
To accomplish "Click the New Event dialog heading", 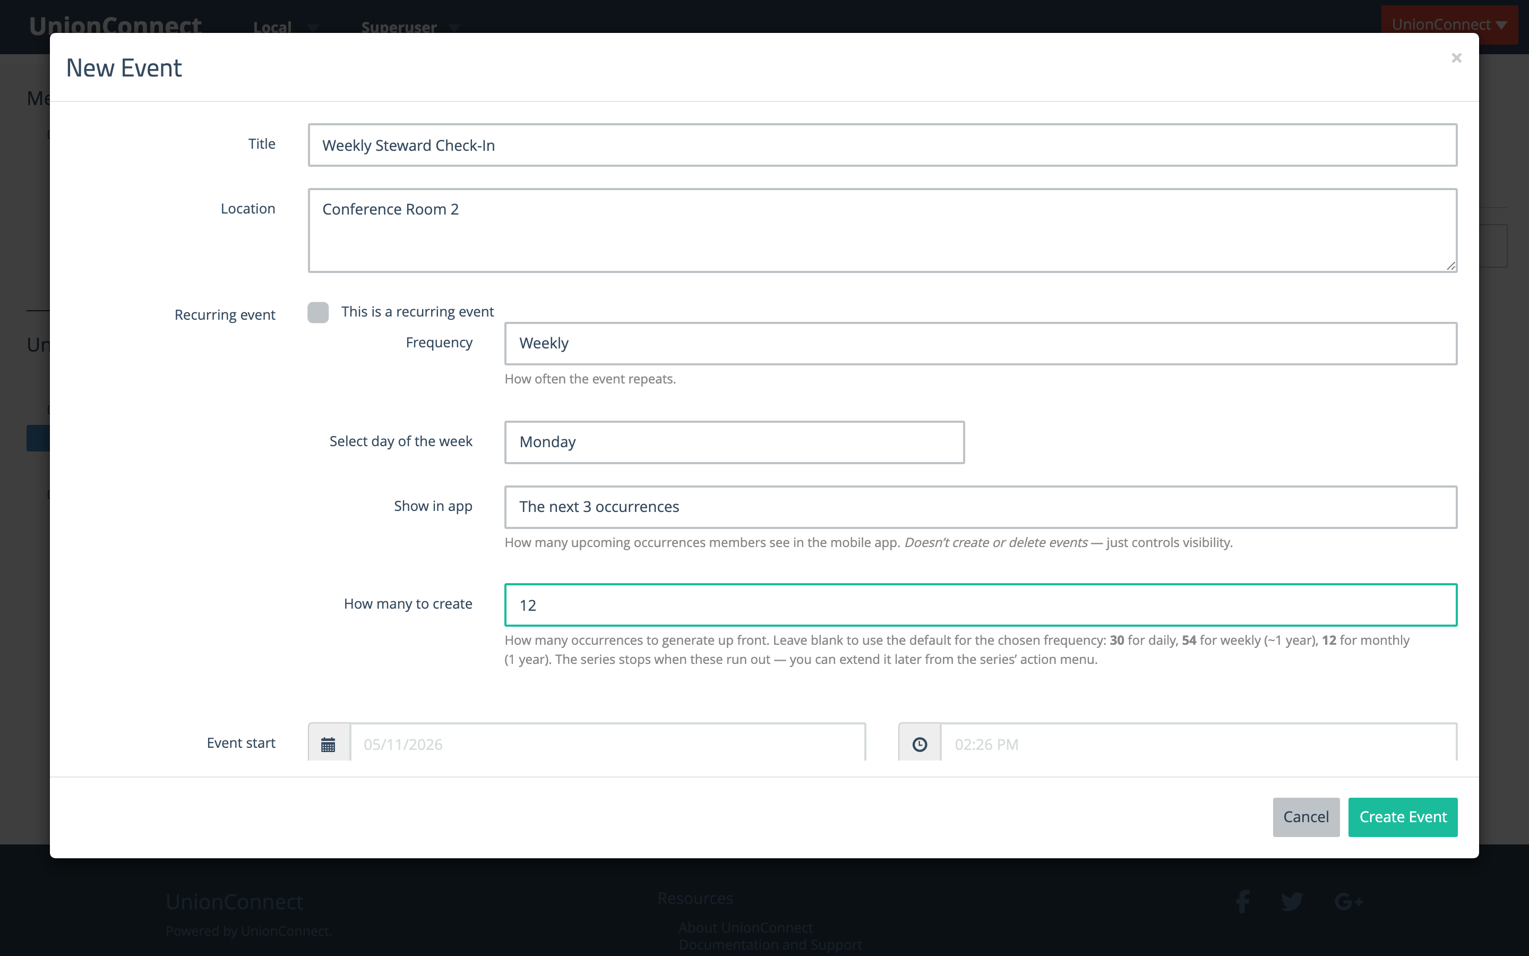I will [124, 67].
